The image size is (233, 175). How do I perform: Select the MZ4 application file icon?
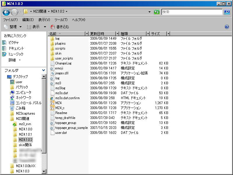point(52,103)
